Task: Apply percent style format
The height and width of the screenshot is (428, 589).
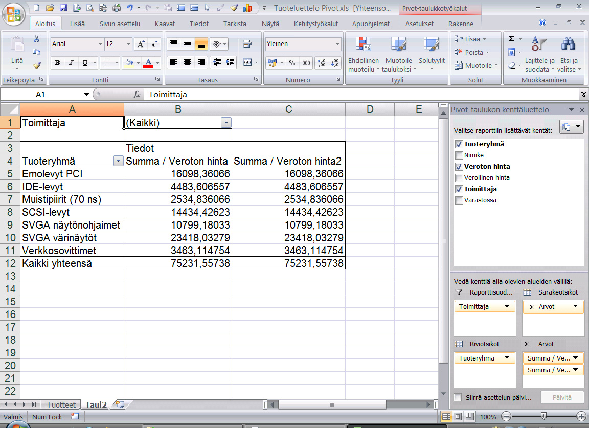Action: pyautogui.click(x=292, y=63)
